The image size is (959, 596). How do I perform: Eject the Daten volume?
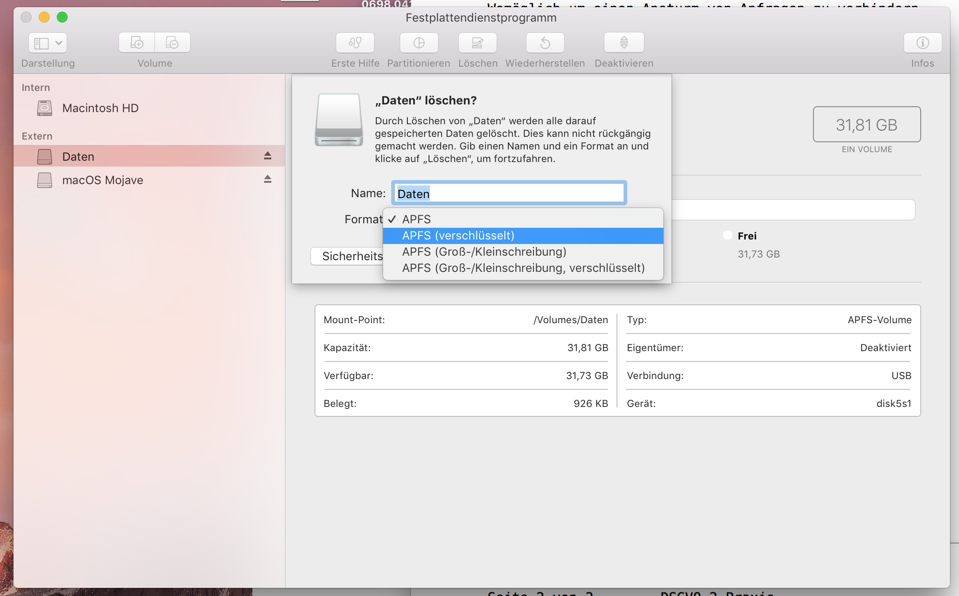pos(268,156)
